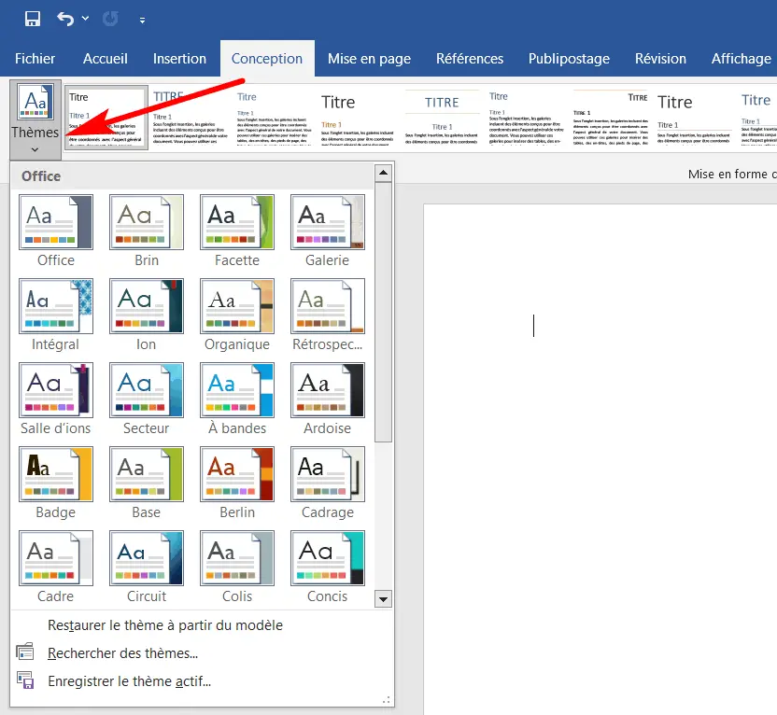Screen dimensions: 777x715
Task: Open the Undo history dropdown arrow
Action: coord(85,19)
